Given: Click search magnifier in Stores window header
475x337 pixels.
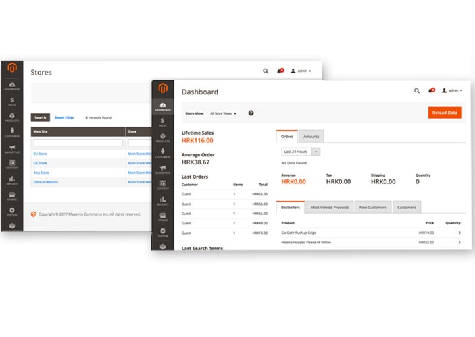Looking at the screenshot, I should 266,71.
